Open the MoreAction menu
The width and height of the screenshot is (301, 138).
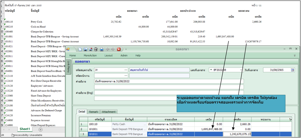pos(90,55)
